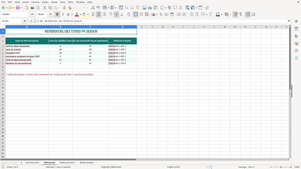Open the Font Size dropdown

tap(50, 15)
